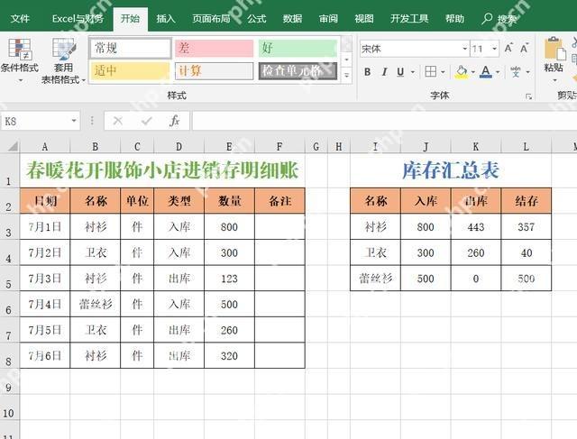Switch to Formulas (公式) tab

(256, 18)
